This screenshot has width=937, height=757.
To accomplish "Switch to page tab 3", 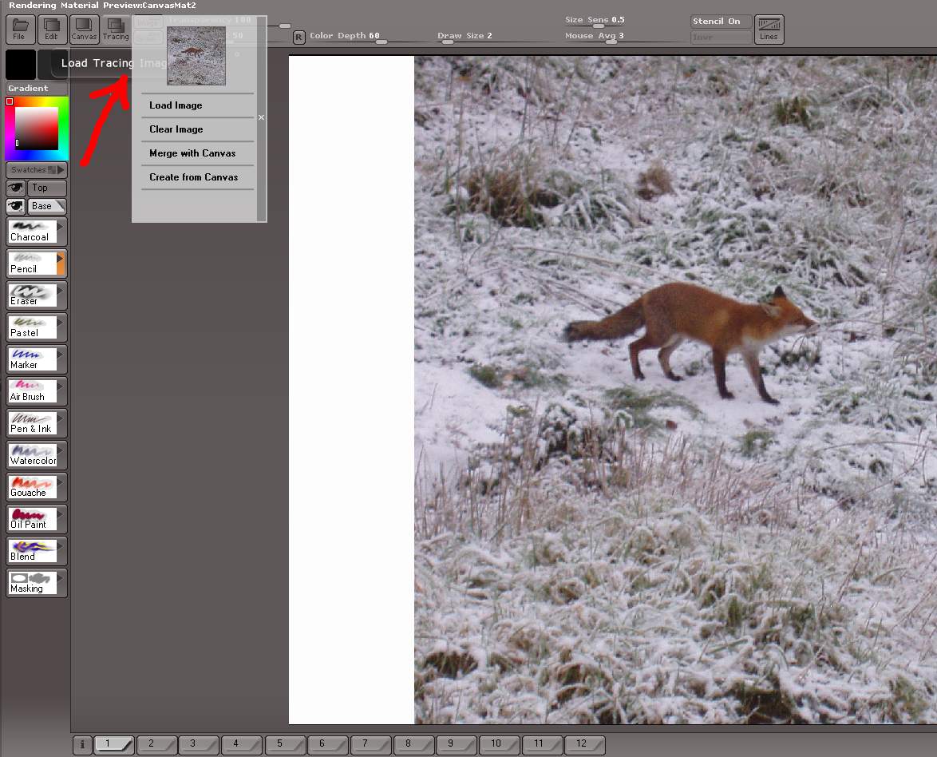I will pos(199,744).
